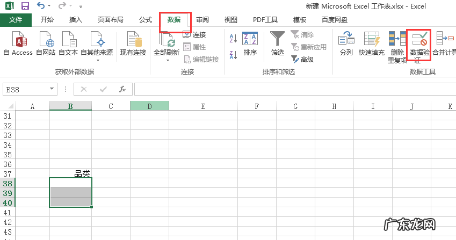Switch to the 页面布局 tab

click(111, 20)
